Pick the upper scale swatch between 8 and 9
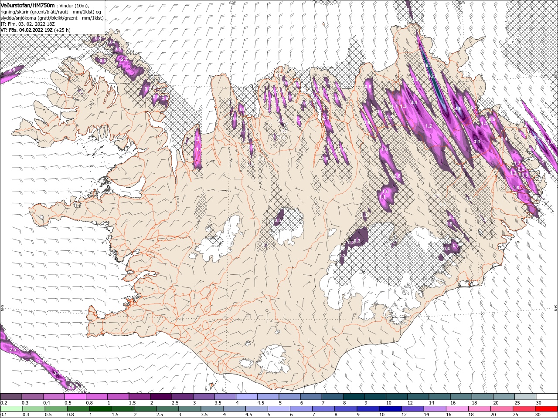Image resolution: width=558 pixels, height=418 pixels. tap(354, 396)
